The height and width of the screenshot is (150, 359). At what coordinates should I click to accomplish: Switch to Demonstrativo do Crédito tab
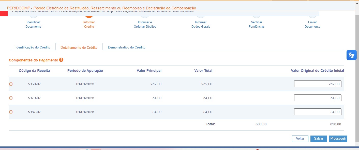click(x=127, y=47)
